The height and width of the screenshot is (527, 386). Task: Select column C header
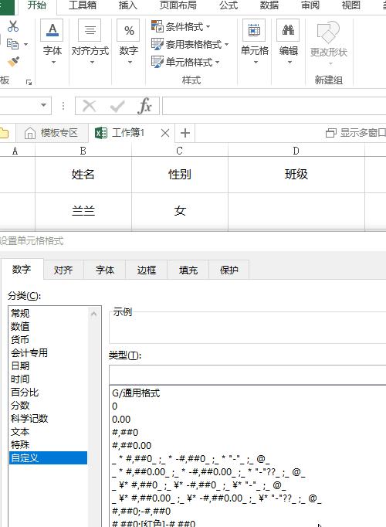click(x=180, y=151)
